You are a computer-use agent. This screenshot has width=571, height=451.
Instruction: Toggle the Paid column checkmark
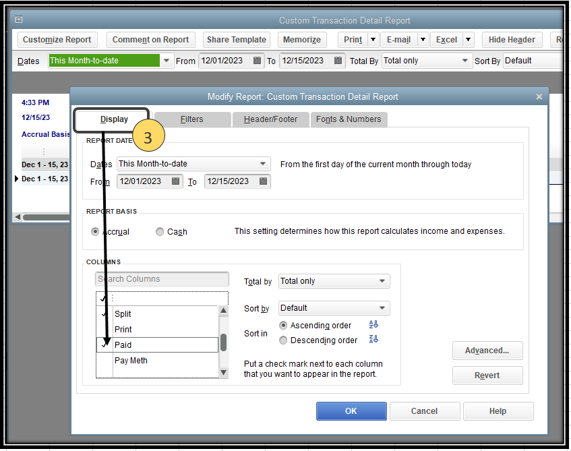(x=105, y=344)
